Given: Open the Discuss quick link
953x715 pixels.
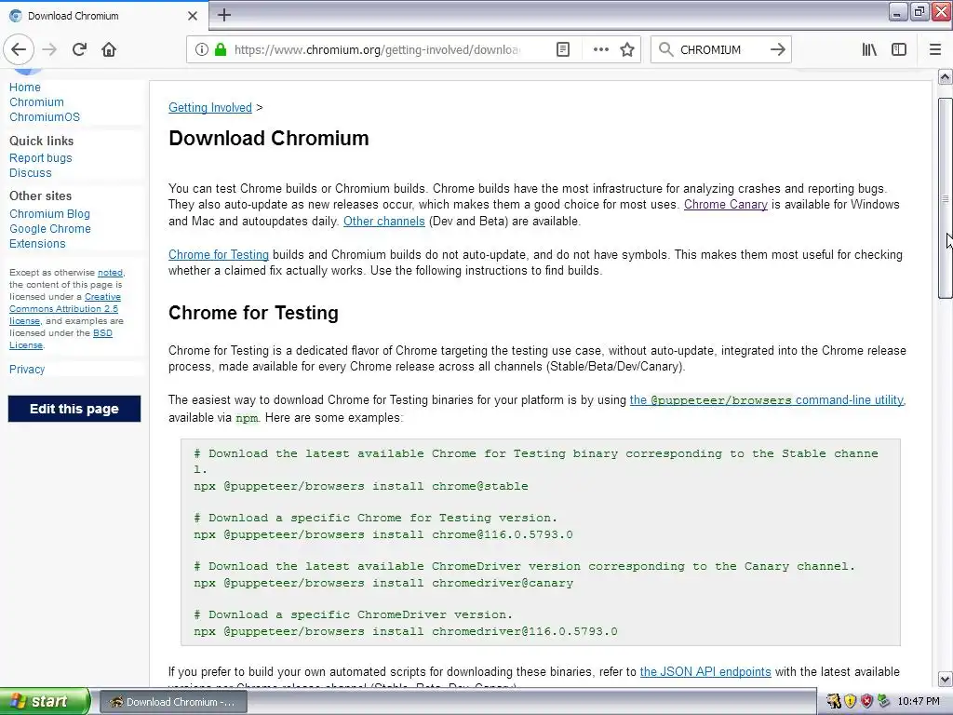Looking at the screenshot, I should click(x=31, y=172).
